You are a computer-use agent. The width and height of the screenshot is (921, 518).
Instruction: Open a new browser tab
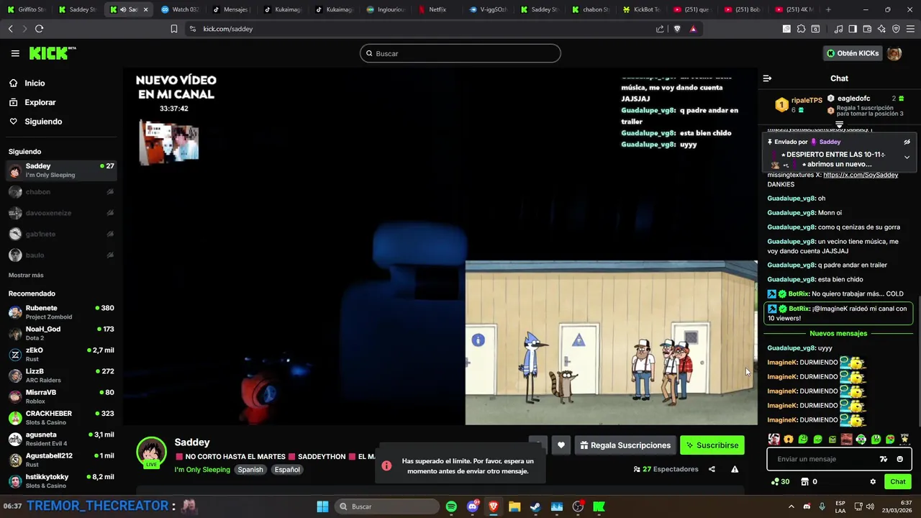(828, 9)
